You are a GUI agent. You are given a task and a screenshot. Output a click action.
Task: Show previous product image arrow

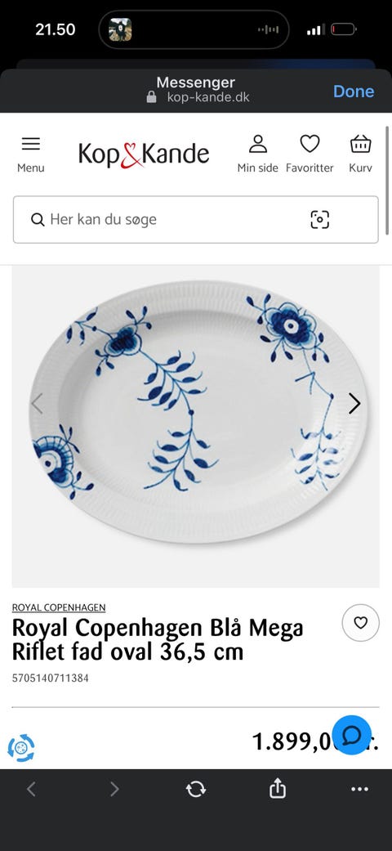click(x=37, y=403)
